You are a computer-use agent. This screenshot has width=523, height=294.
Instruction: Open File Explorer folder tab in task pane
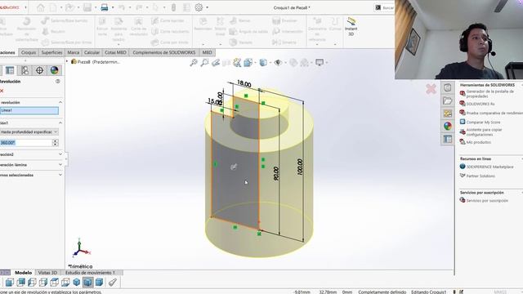click(448, 100)
